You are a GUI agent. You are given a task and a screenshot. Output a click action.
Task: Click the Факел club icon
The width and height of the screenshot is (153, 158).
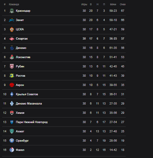click(x=12, y=150)
